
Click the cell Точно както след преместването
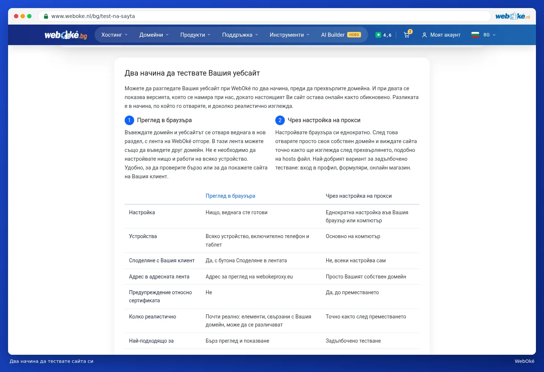pos(366,317)
